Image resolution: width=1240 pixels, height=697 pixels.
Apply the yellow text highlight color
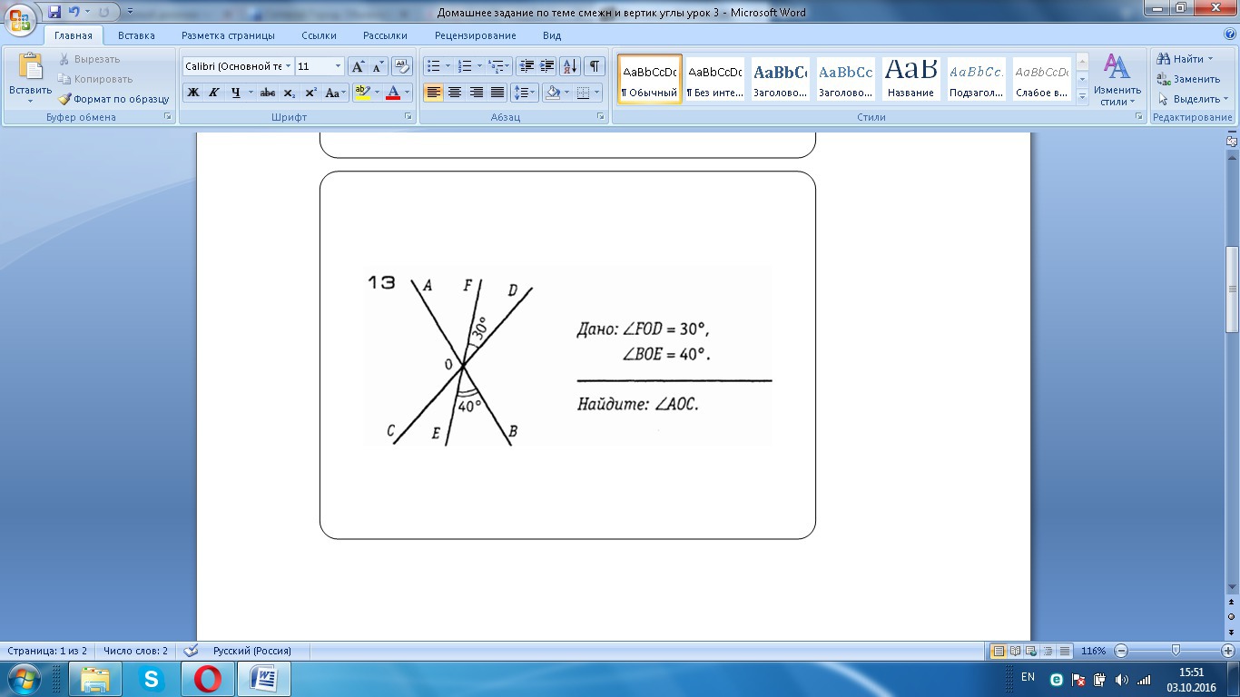[x=362, y=93]
